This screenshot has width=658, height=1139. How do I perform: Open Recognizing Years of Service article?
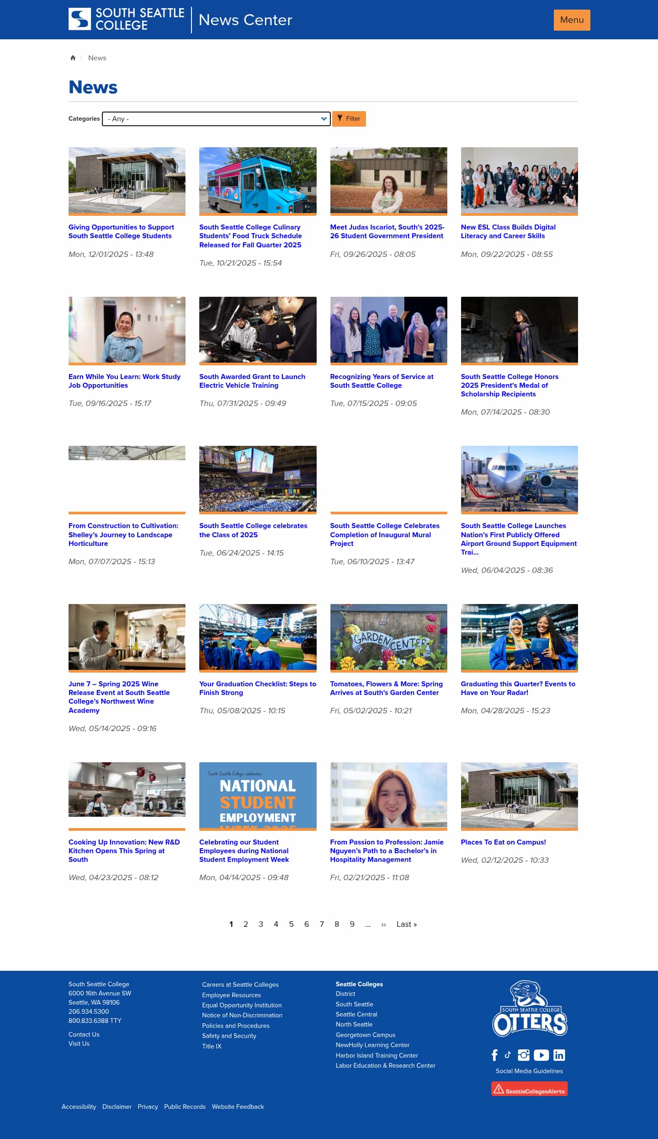tap(382, 381)
